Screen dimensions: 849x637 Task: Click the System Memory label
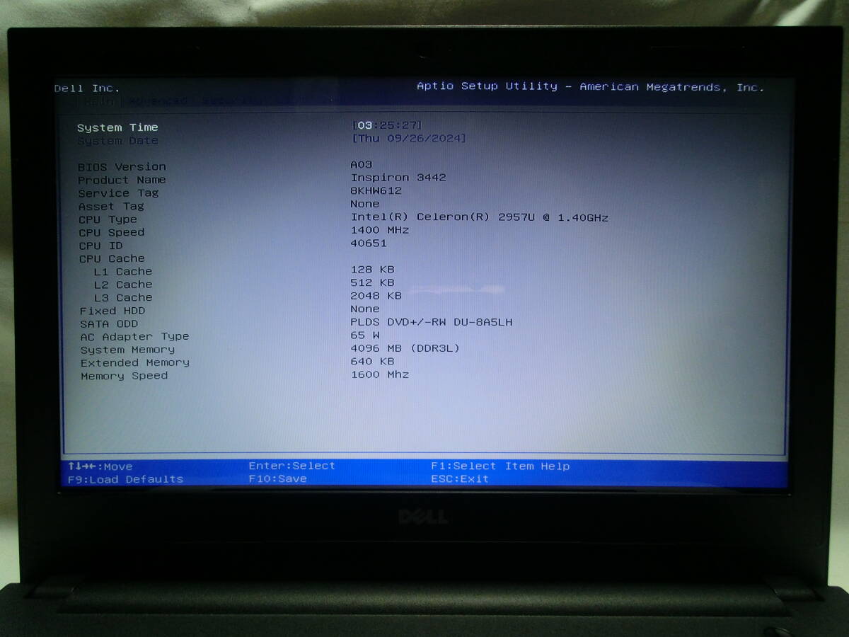(x=127, y=350)
